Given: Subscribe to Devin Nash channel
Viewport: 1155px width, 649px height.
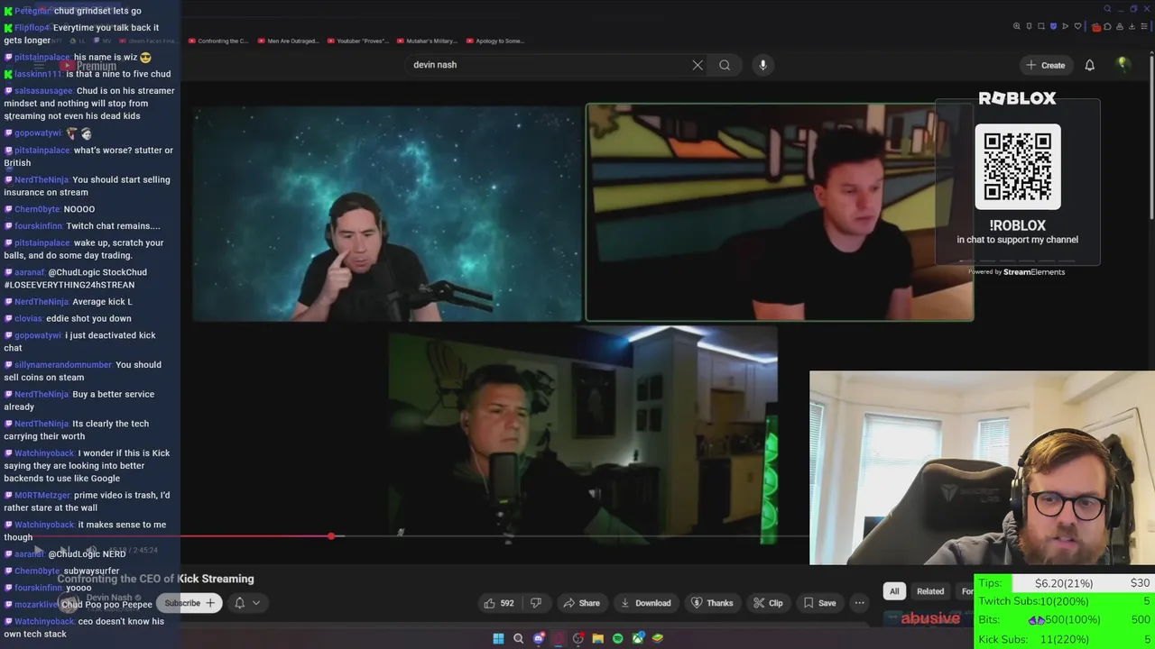Looking at the screenshot, I should 189,603.
